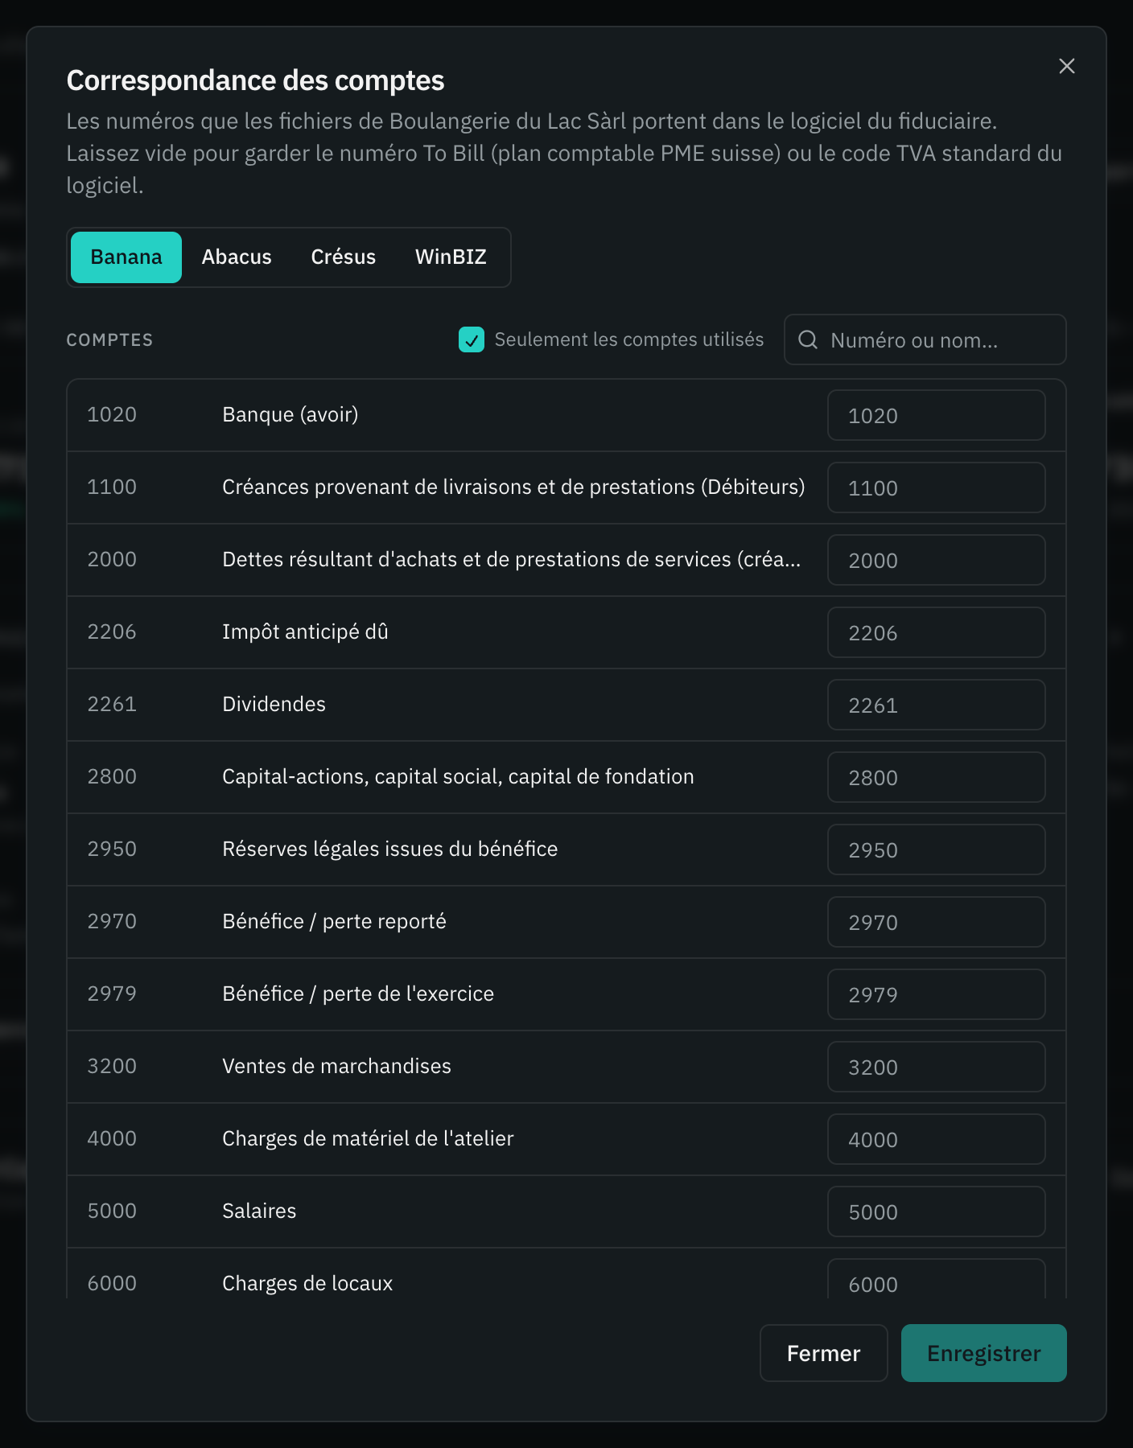Click the mapping field for Dividendes
The image size is (1133, 1448).
(x=937, y=705)
